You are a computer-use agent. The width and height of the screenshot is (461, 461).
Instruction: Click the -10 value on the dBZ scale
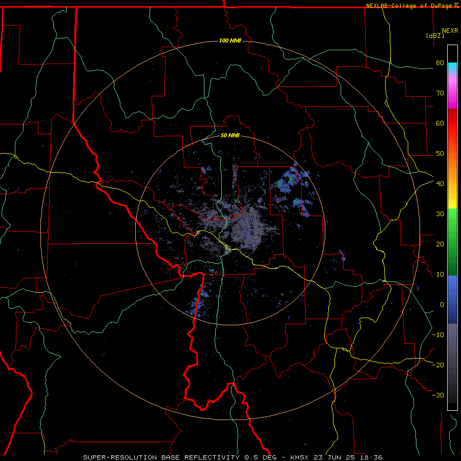click(438, 335)
